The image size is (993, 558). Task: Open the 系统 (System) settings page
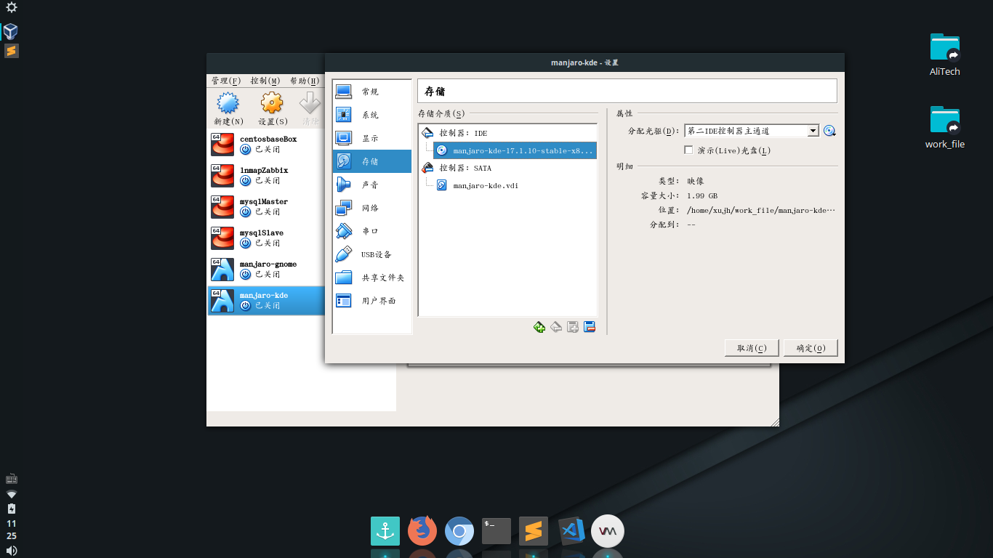(x=371, y=115)
